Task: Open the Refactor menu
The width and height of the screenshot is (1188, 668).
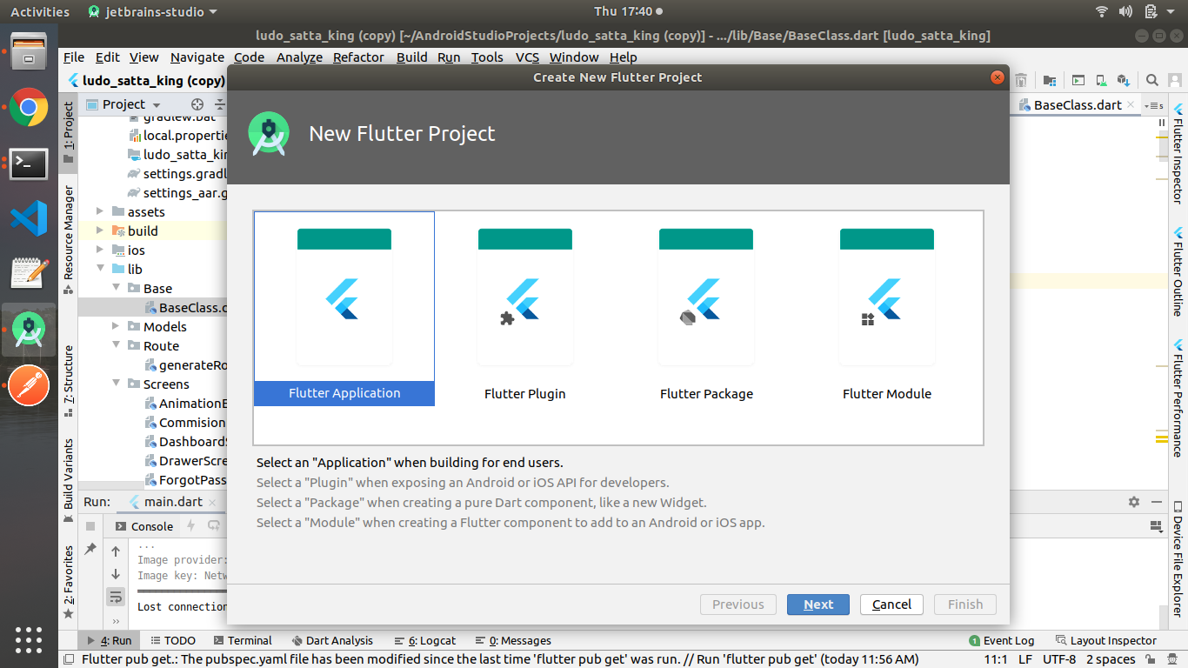Action: click(358, 57)
